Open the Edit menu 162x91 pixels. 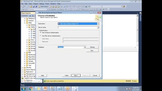coord(26,4)
